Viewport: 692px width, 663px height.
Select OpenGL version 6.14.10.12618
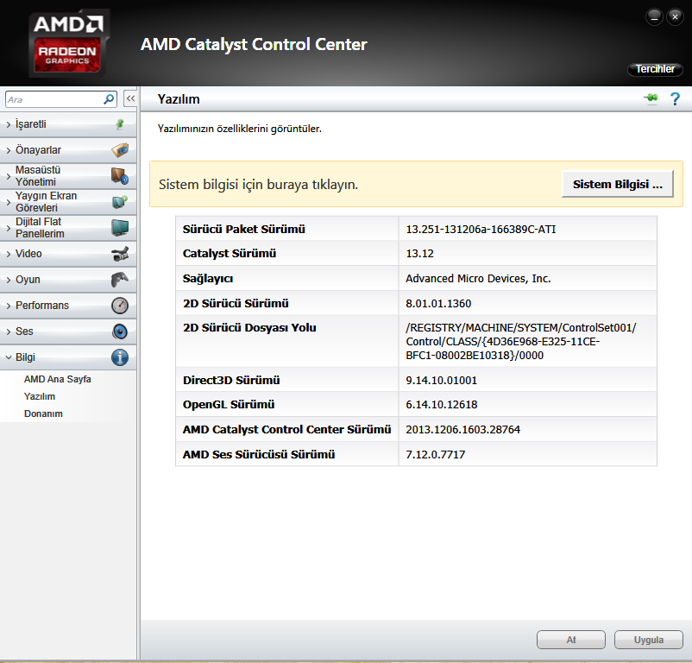(x=441, y=405)
